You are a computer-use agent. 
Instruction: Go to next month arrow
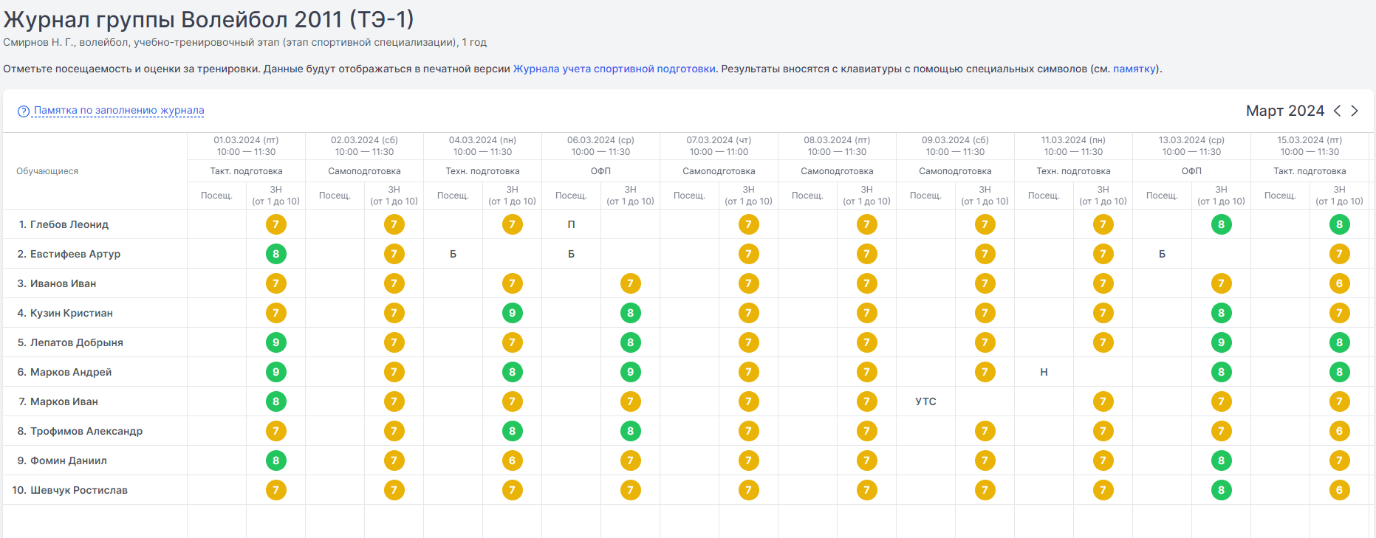click(1355, 111)
